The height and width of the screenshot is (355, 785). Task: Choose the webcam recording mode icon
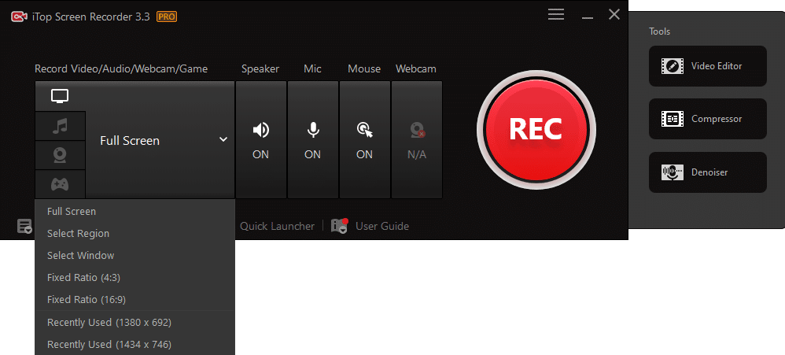tap(60, 155)
